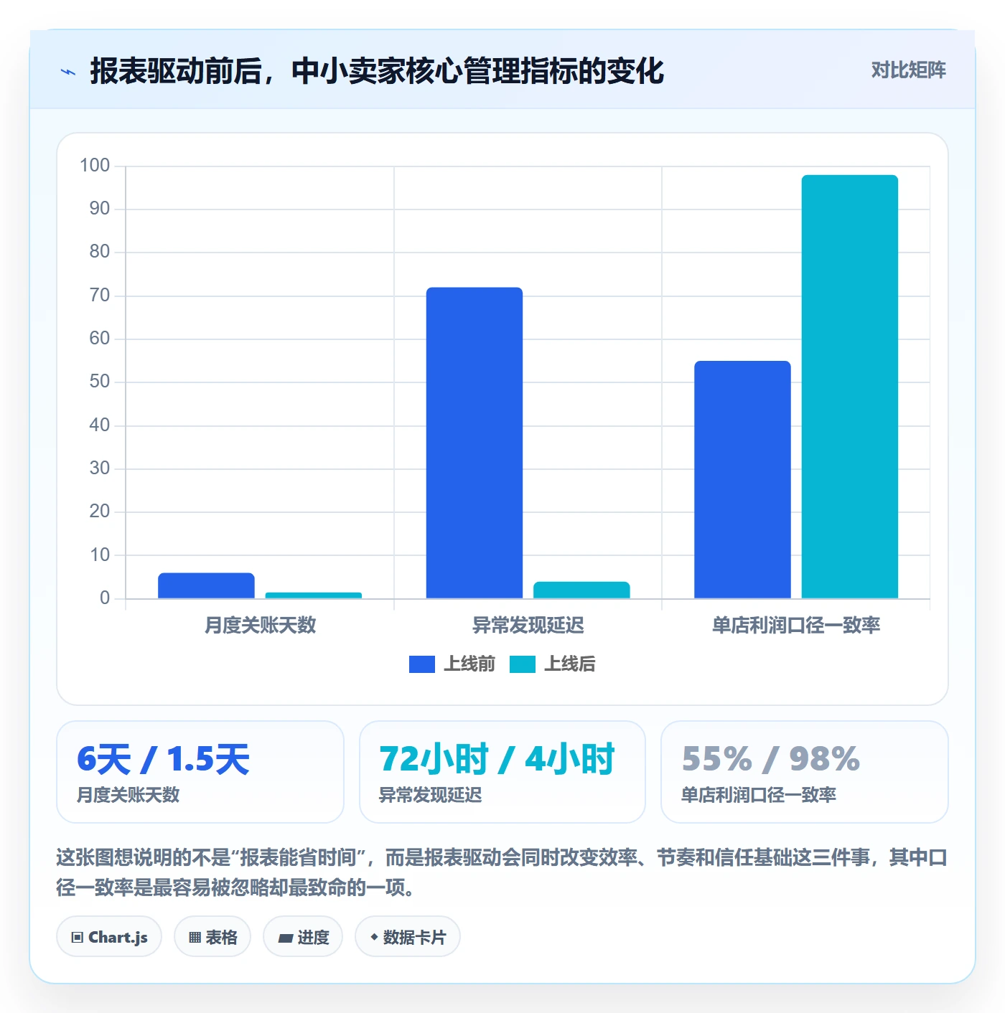The width and height of the screenshot is (1005, 1013).
Task: Open the 72小时 / 4小时 data card
Action: 502,772
